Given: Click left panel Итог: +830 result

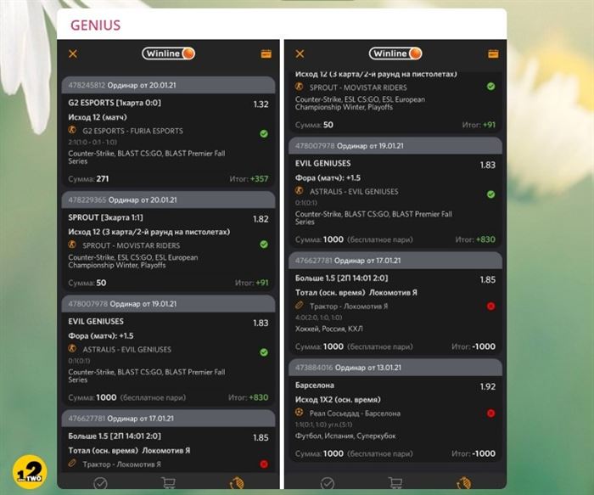Looking at the screenshot, I should click(x=248, y=397).
